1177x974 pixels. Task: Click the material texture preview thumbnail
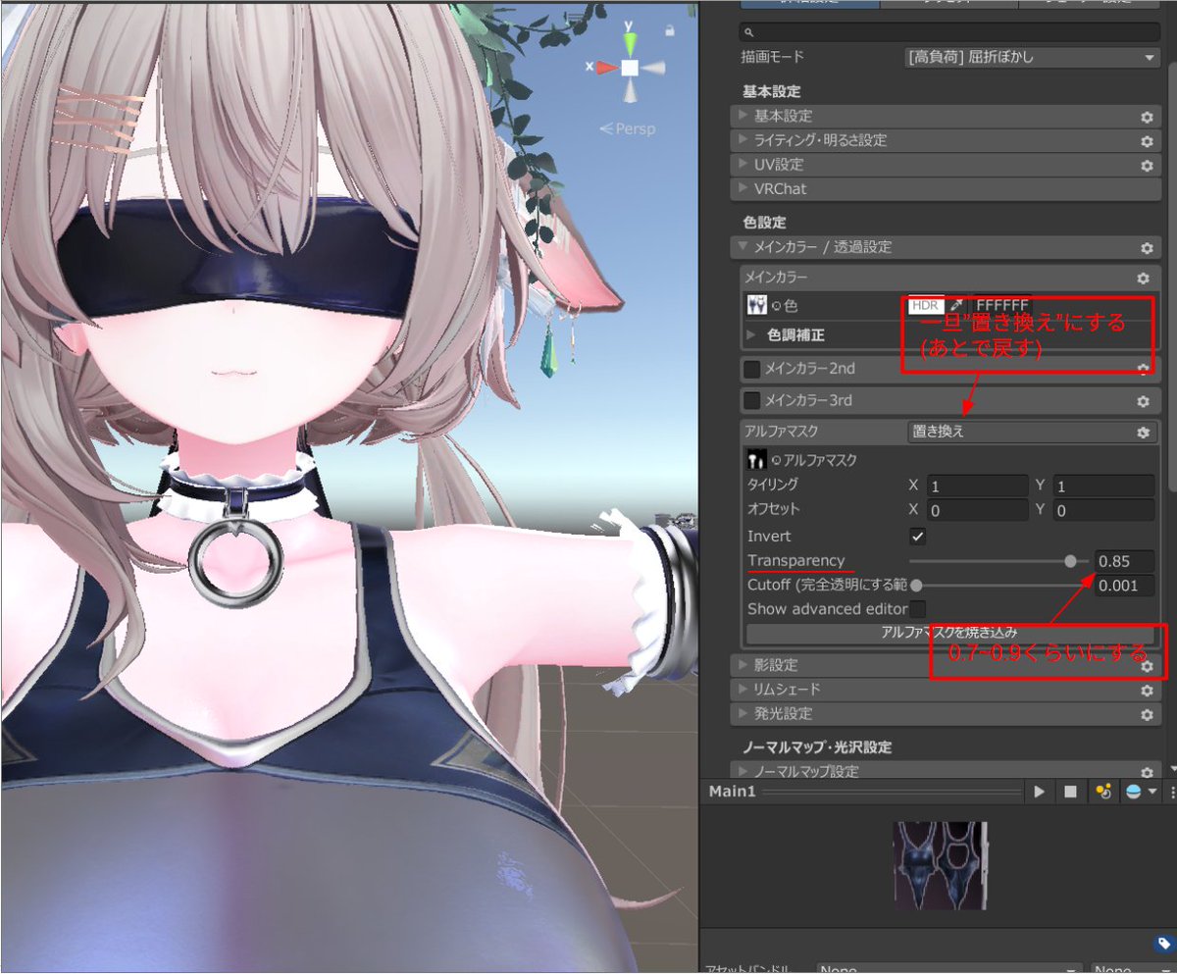(x=941, y=865)
